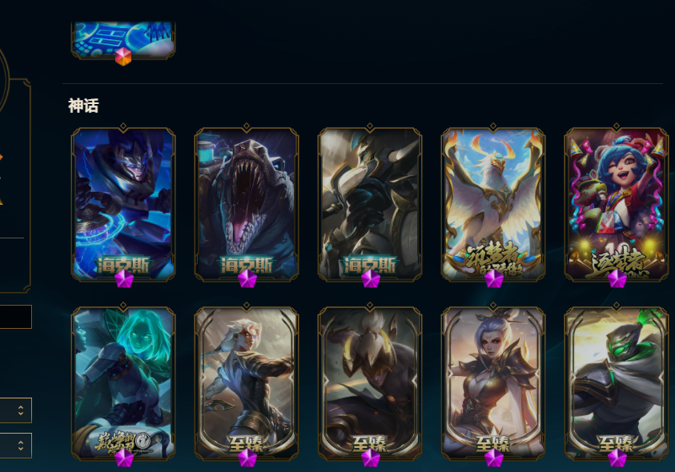The width and height of the screenshot is (675, 472).
Task: Click the purple gem under the crocodile skin
Action: (x=247, y=279)
